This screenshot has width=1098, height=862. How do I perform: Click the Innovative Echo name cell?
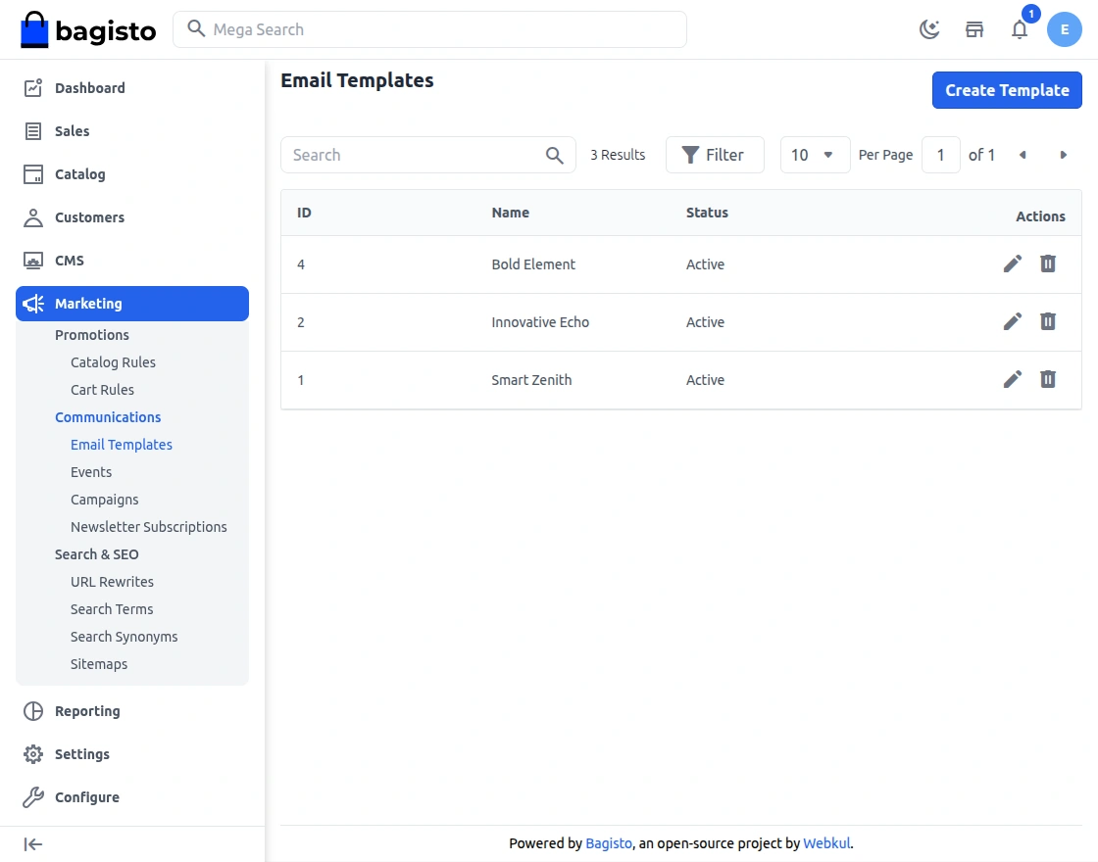pyautogui.click(x=540, y=322)
